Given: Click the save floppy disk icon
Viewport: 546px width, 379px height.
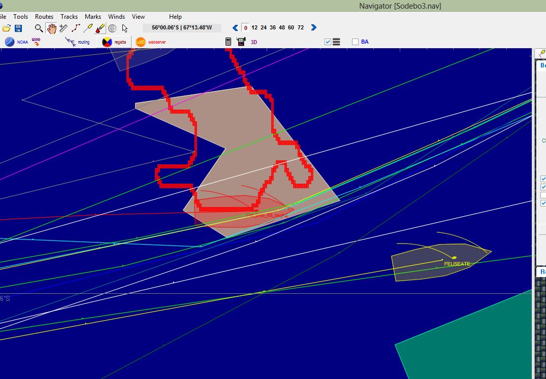Looking at the screenshot, I should click(x=18, y=28).
